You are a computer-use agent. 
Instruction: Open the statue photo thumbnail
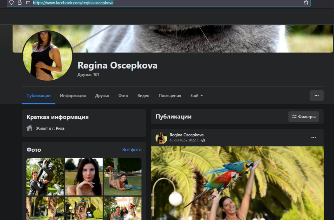(45, 177)
